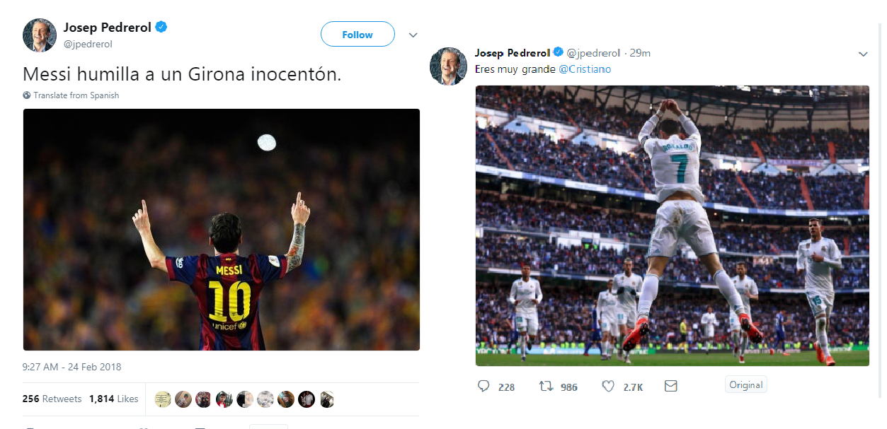Open the Ronaldo celebration photo

click(672, 225)
